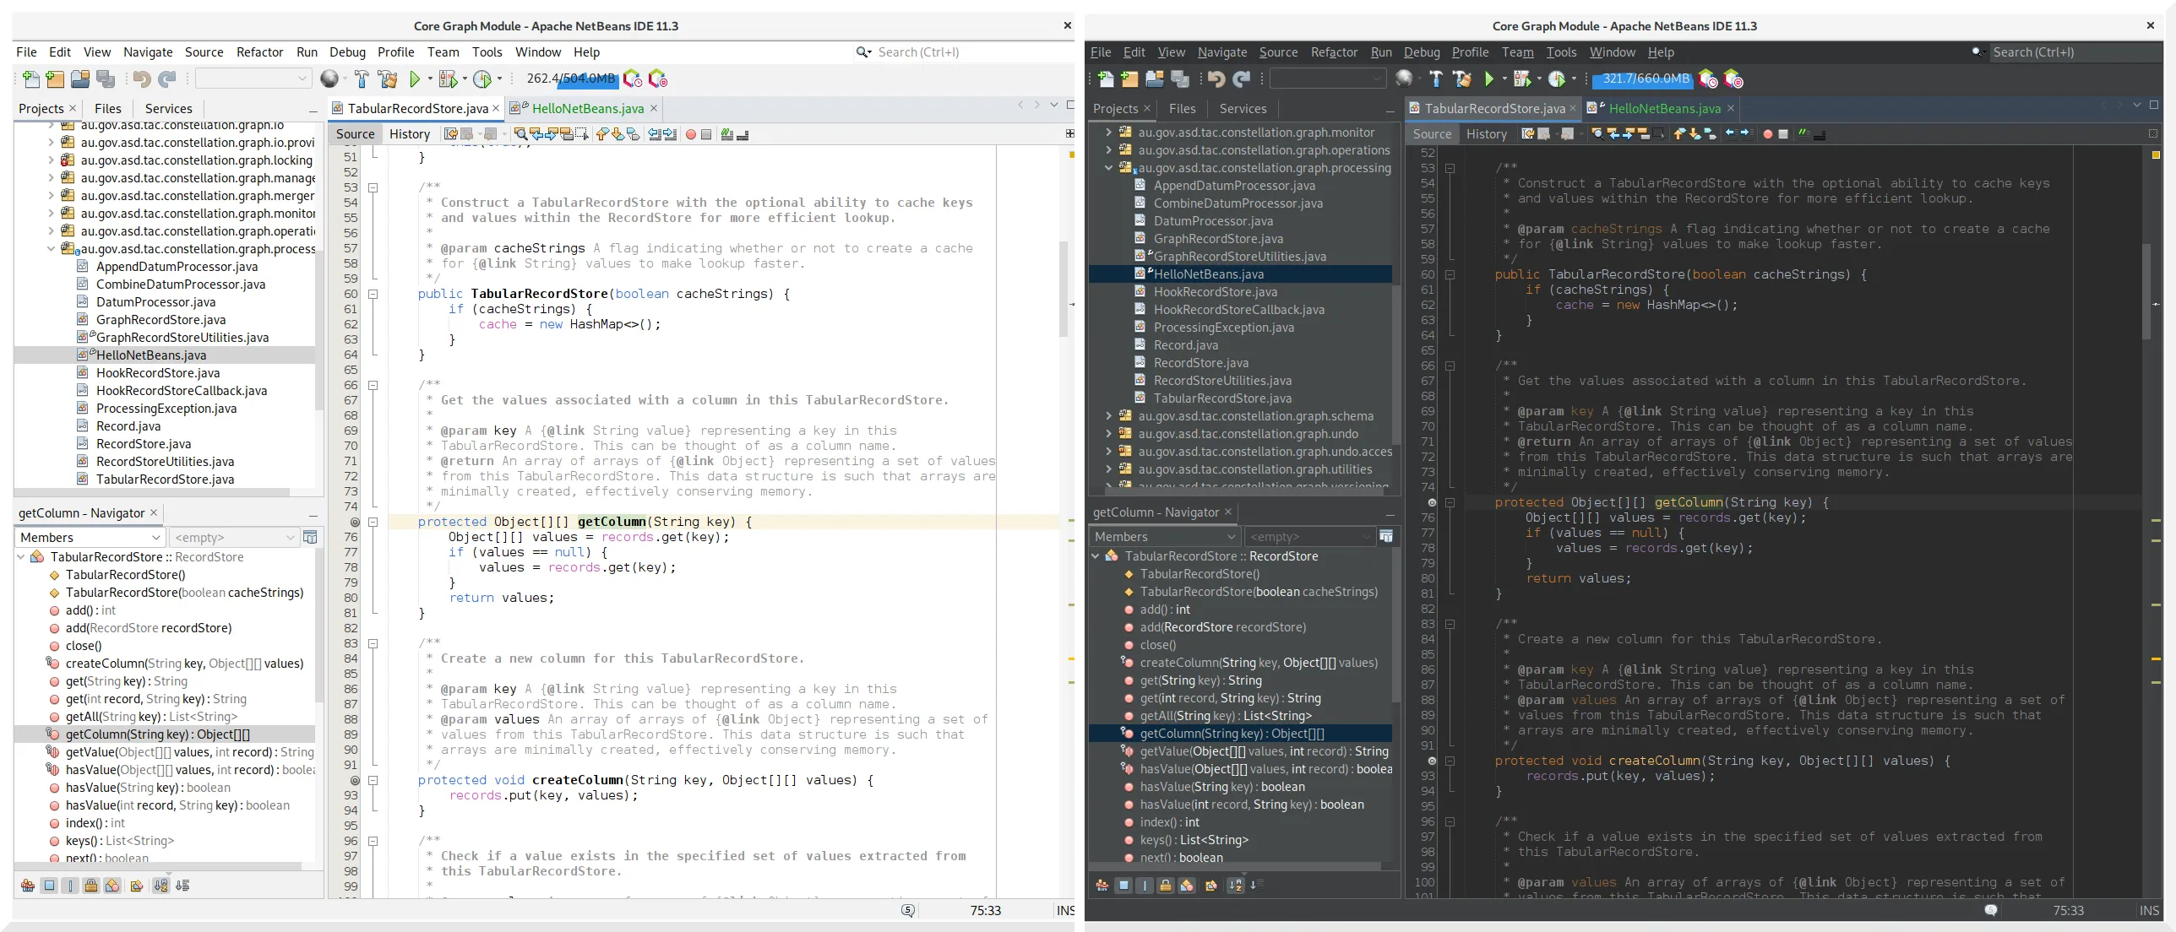Click History button in light editor
The width and height of the screenshot is (2176, 932).
click(409, 134)
